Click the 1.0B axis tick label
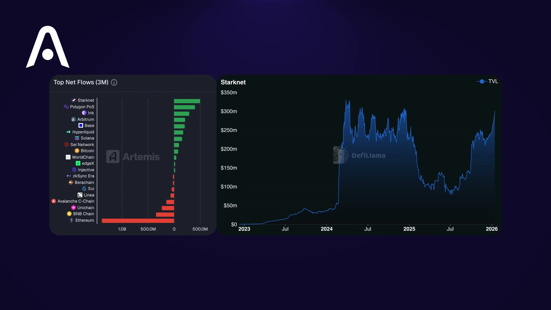551x310 pixels. (x=122, y=229)
